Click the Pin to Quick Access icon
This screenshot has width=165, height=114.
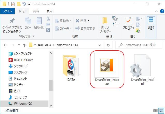tap(12, 21)
